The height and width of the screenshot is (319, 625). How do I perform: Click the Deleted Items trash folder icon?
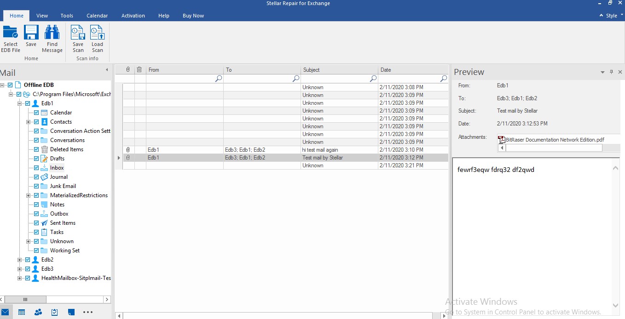coord(44,149)
